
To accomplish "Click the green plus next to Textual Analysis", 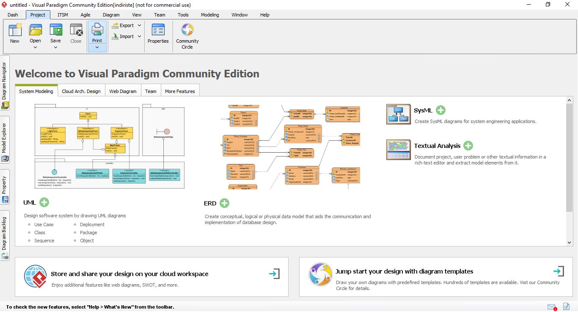I will (468, 146).
